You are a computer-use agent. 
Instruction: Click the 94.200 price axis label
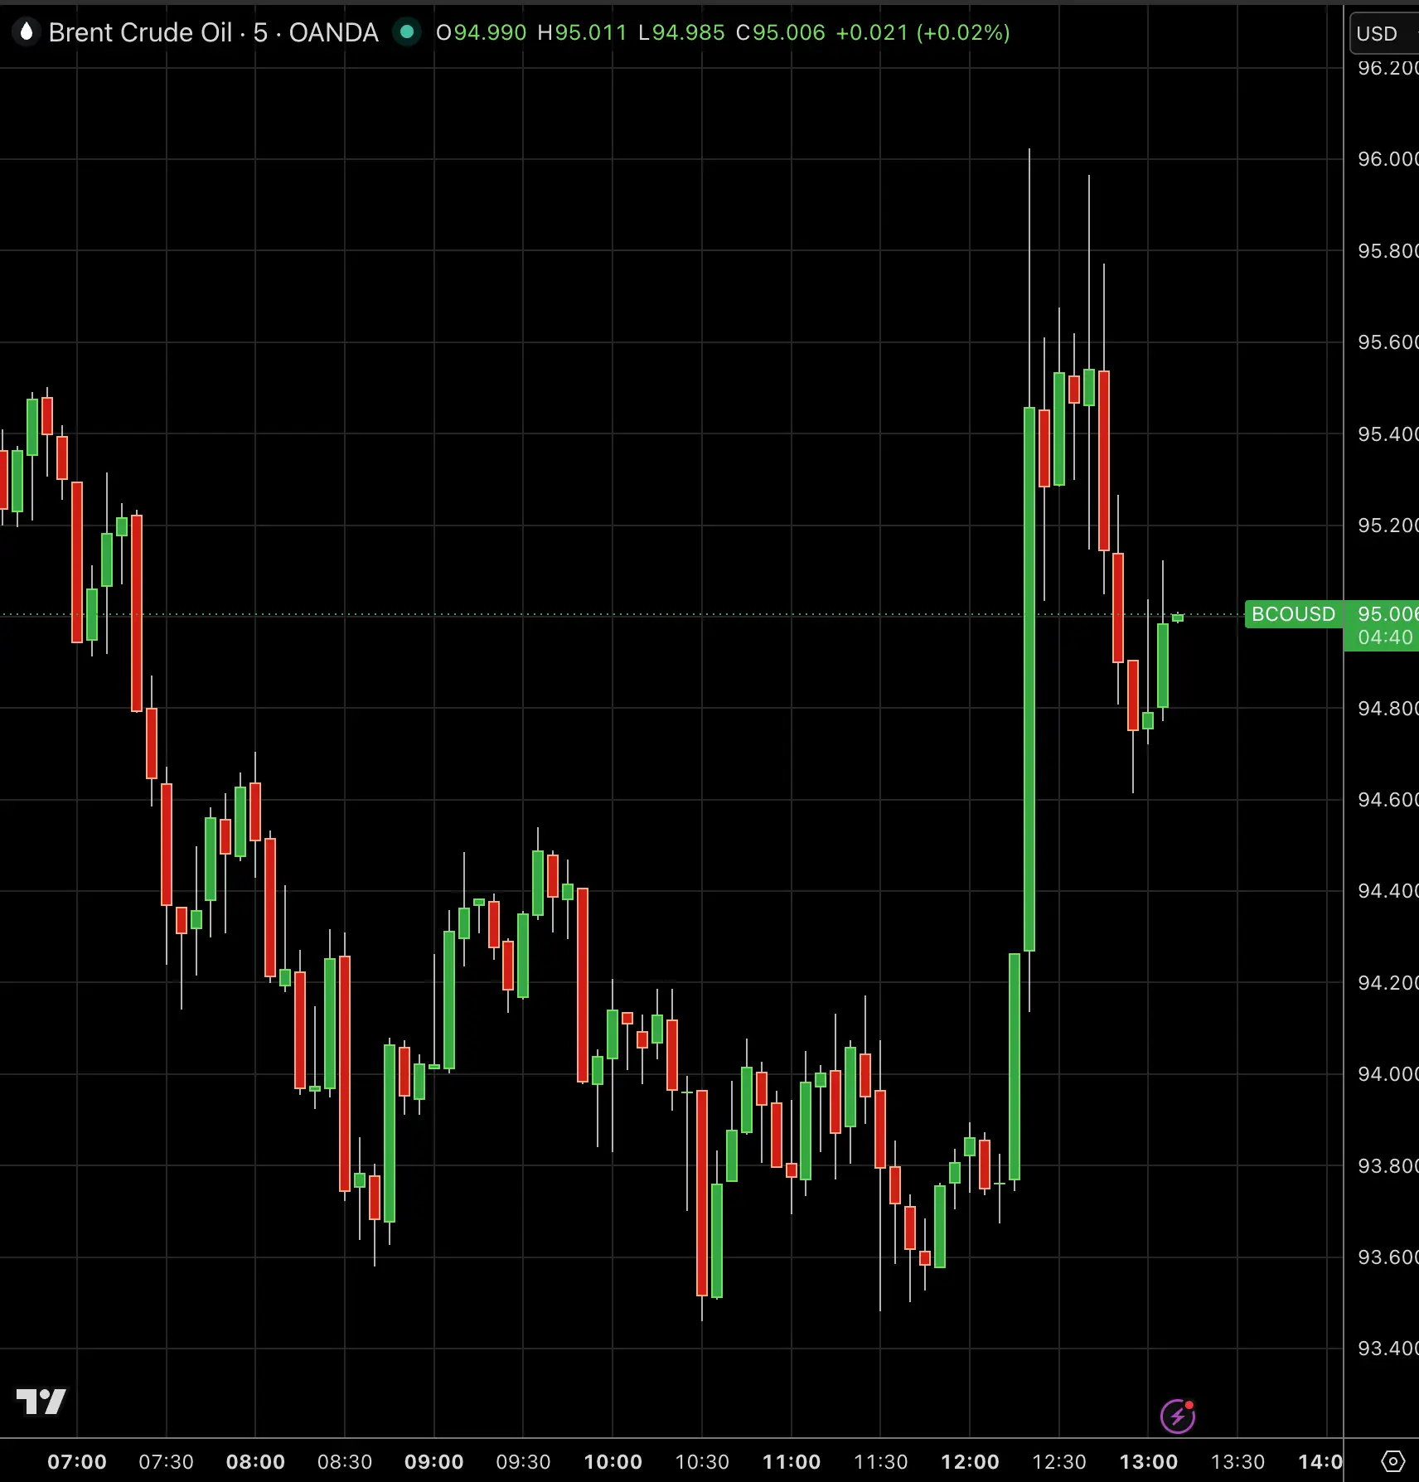coord(1388,982)
